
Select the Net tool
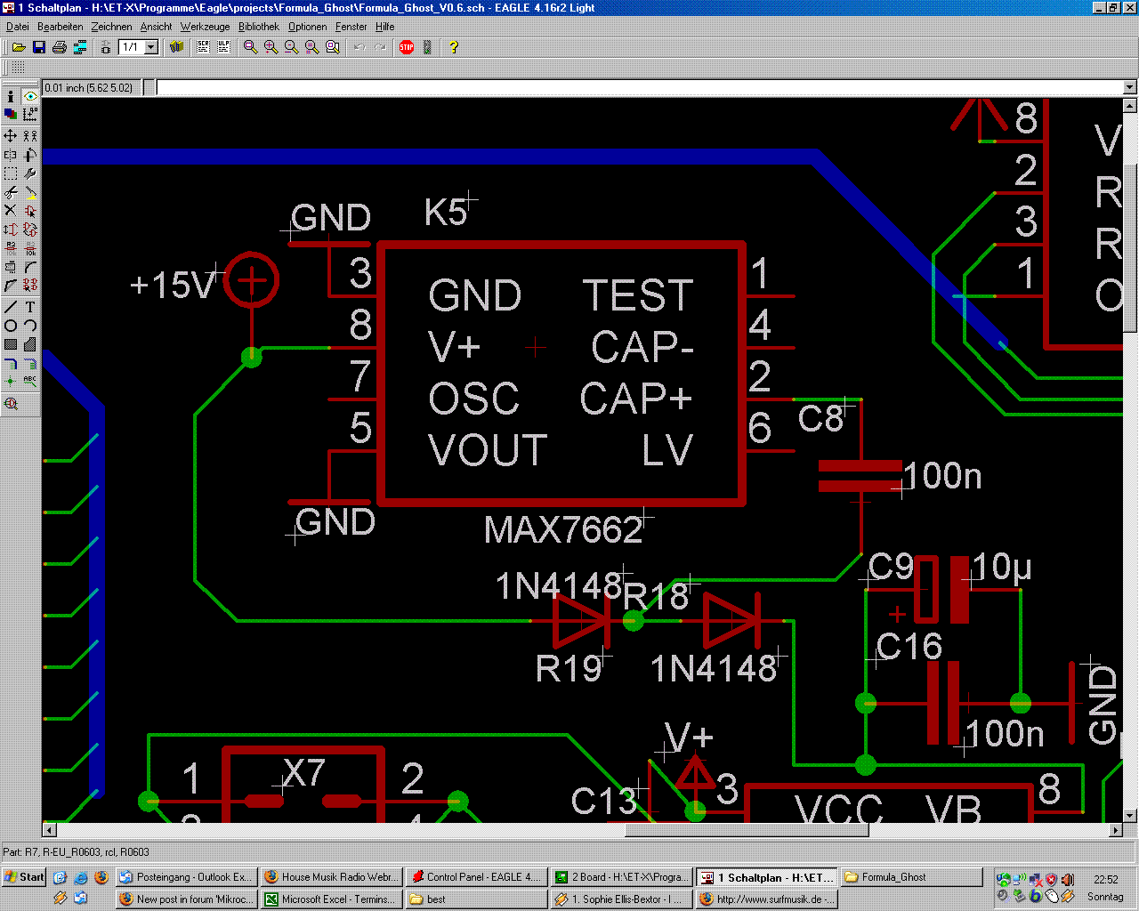(30, 363)
